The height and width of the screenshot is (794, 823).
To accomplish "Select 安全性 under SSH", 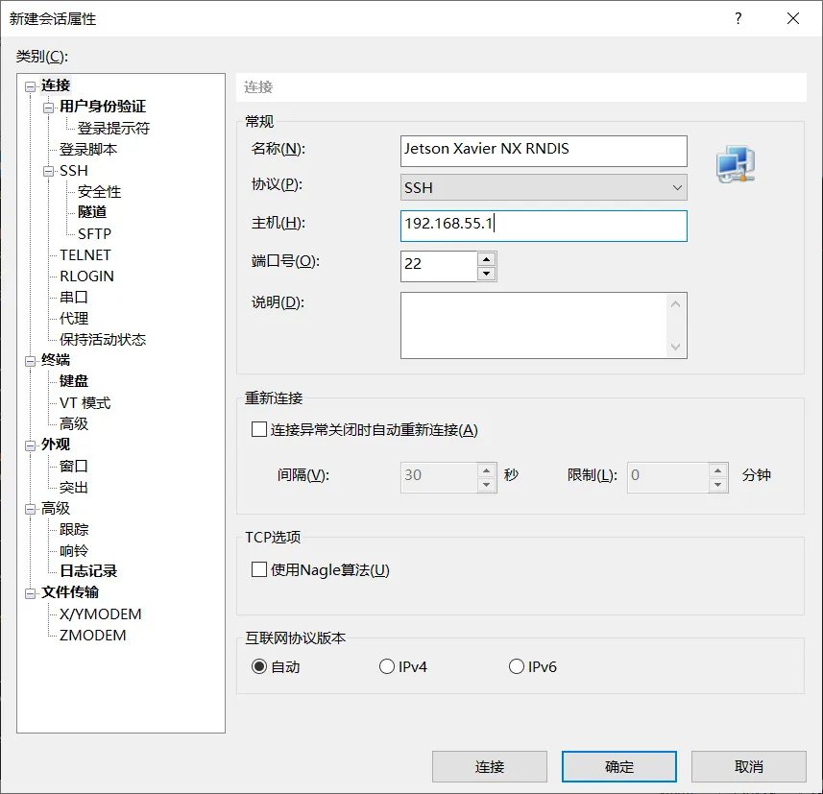I will [99, 192].
